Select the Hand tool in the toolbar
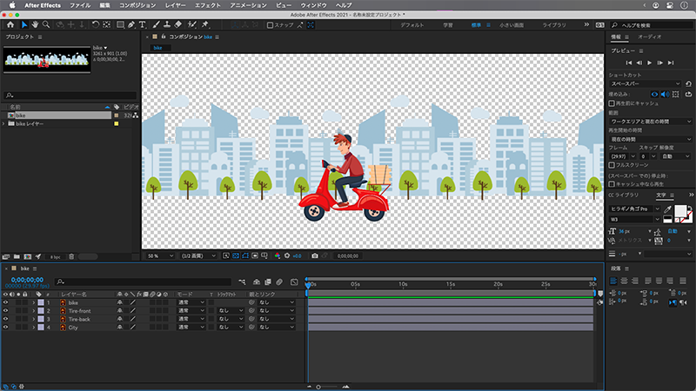This screenshot has width=696, height=391. pyautogui.click(x=36, y=25)
